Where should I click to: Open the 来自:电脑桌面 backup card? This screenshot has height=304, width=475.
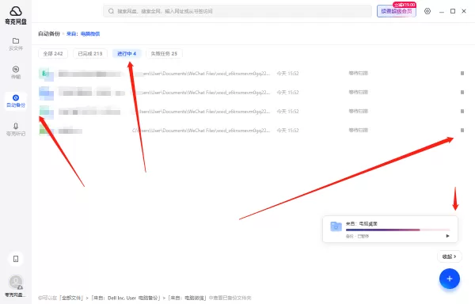[390, 229]
